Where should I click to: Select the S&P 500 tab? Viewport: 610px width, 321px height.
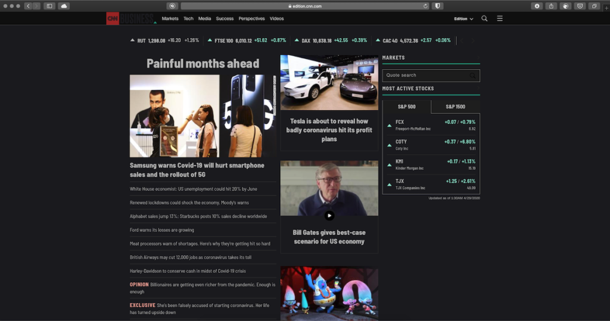(x=407, y=107)
